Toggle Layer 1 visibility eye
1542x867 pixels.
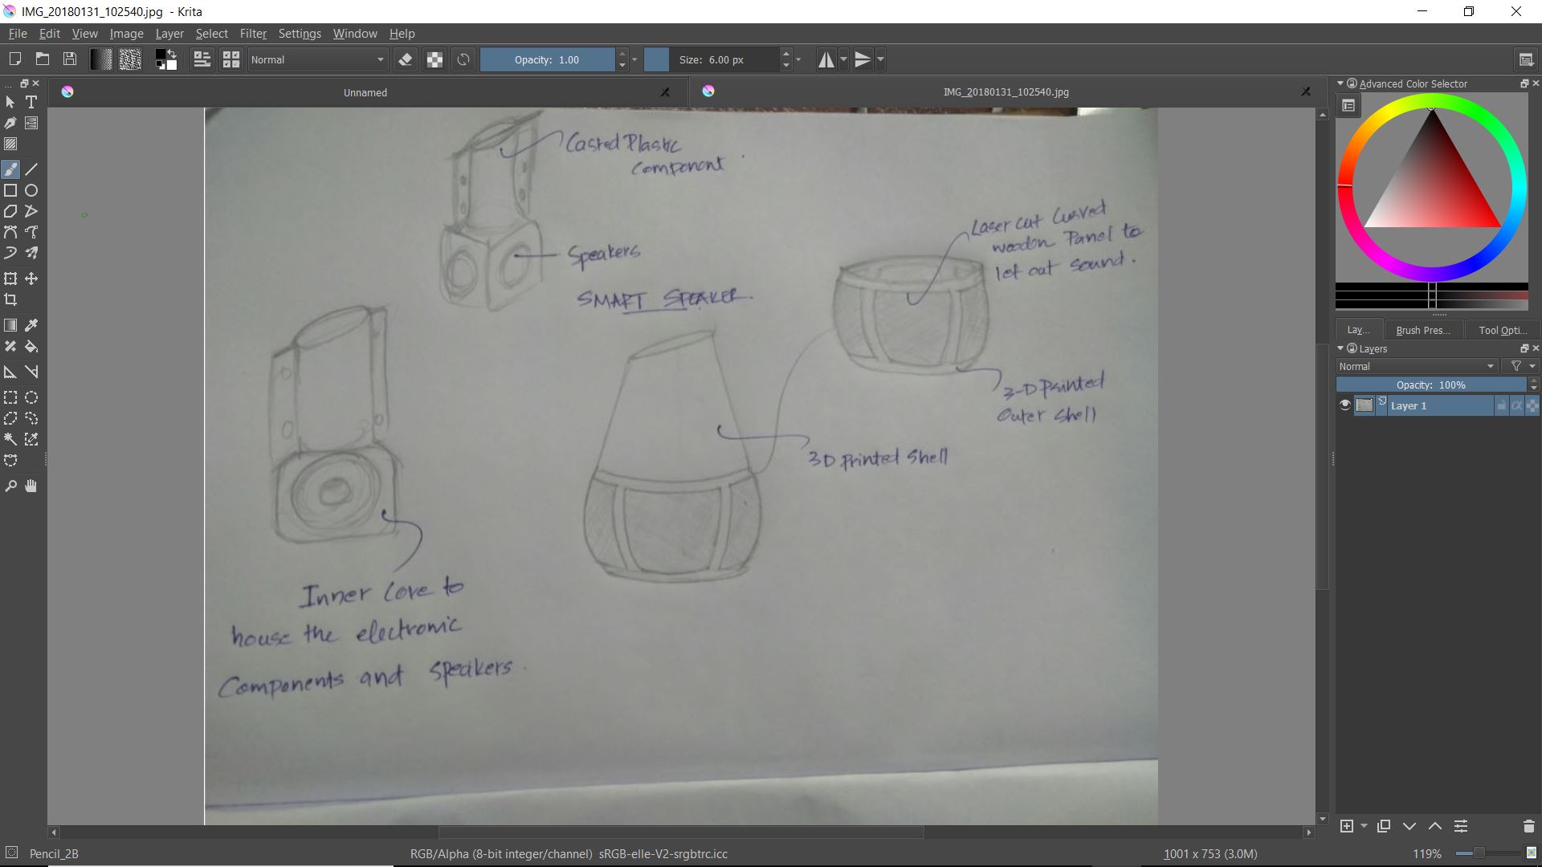pyautogui.click(x=1345, y=405)
